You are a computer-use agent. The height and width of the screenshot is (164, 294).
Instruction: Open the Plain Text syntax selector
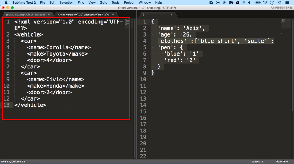tap(282, 161)
